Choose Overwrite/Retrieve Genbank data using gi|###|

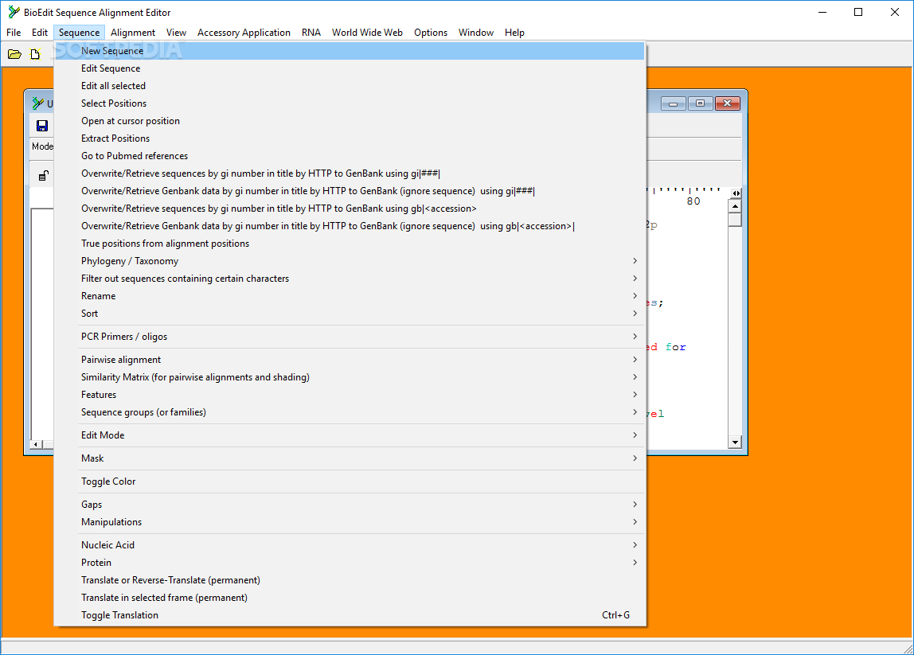(x=350, y=190)
